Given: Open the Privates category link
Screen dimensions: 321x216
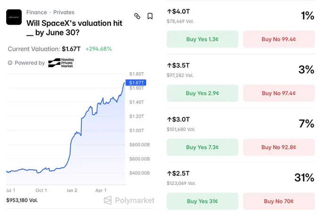Looking at the screenshot, I should coord(64,12).
